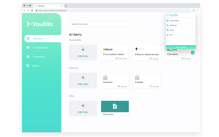Click the Crypto Wallets wallet icon in sidebar
Screen dimensions: 219x137
point(28,48)
